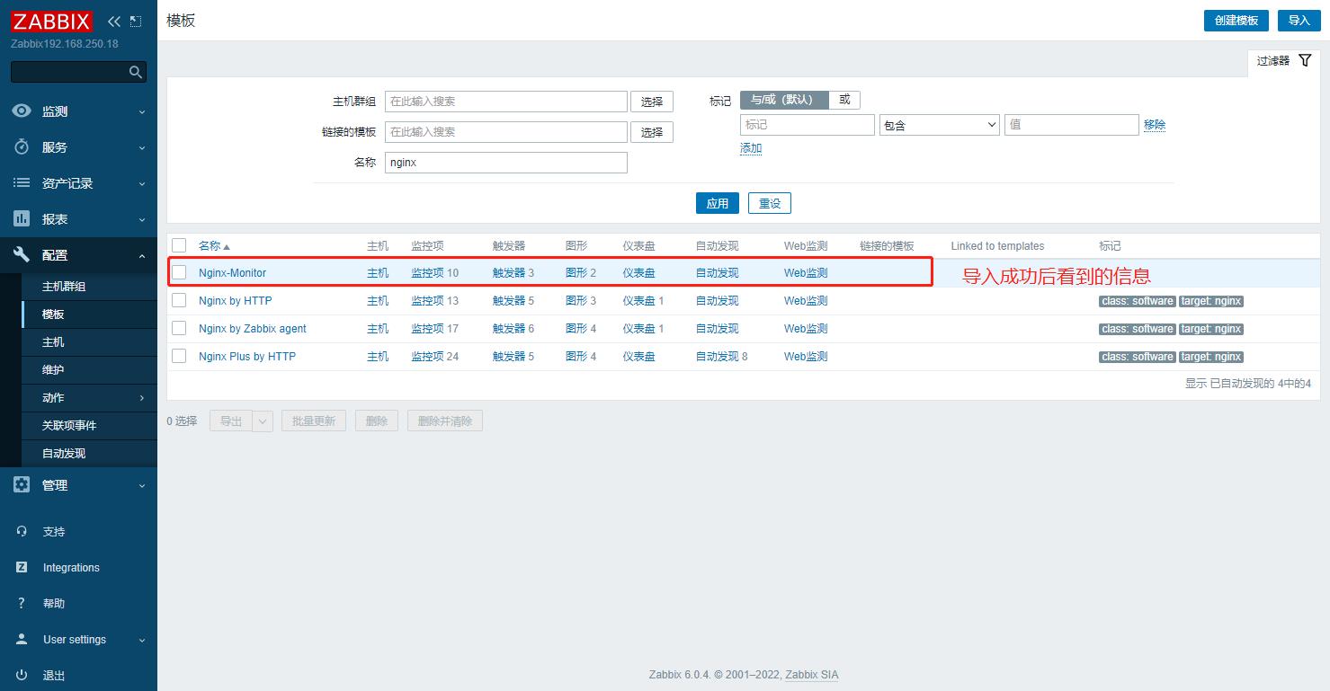Collapse sidebar with double-chevron icon
Viewport: 1330px width, 691px height.
click(113, 21)
